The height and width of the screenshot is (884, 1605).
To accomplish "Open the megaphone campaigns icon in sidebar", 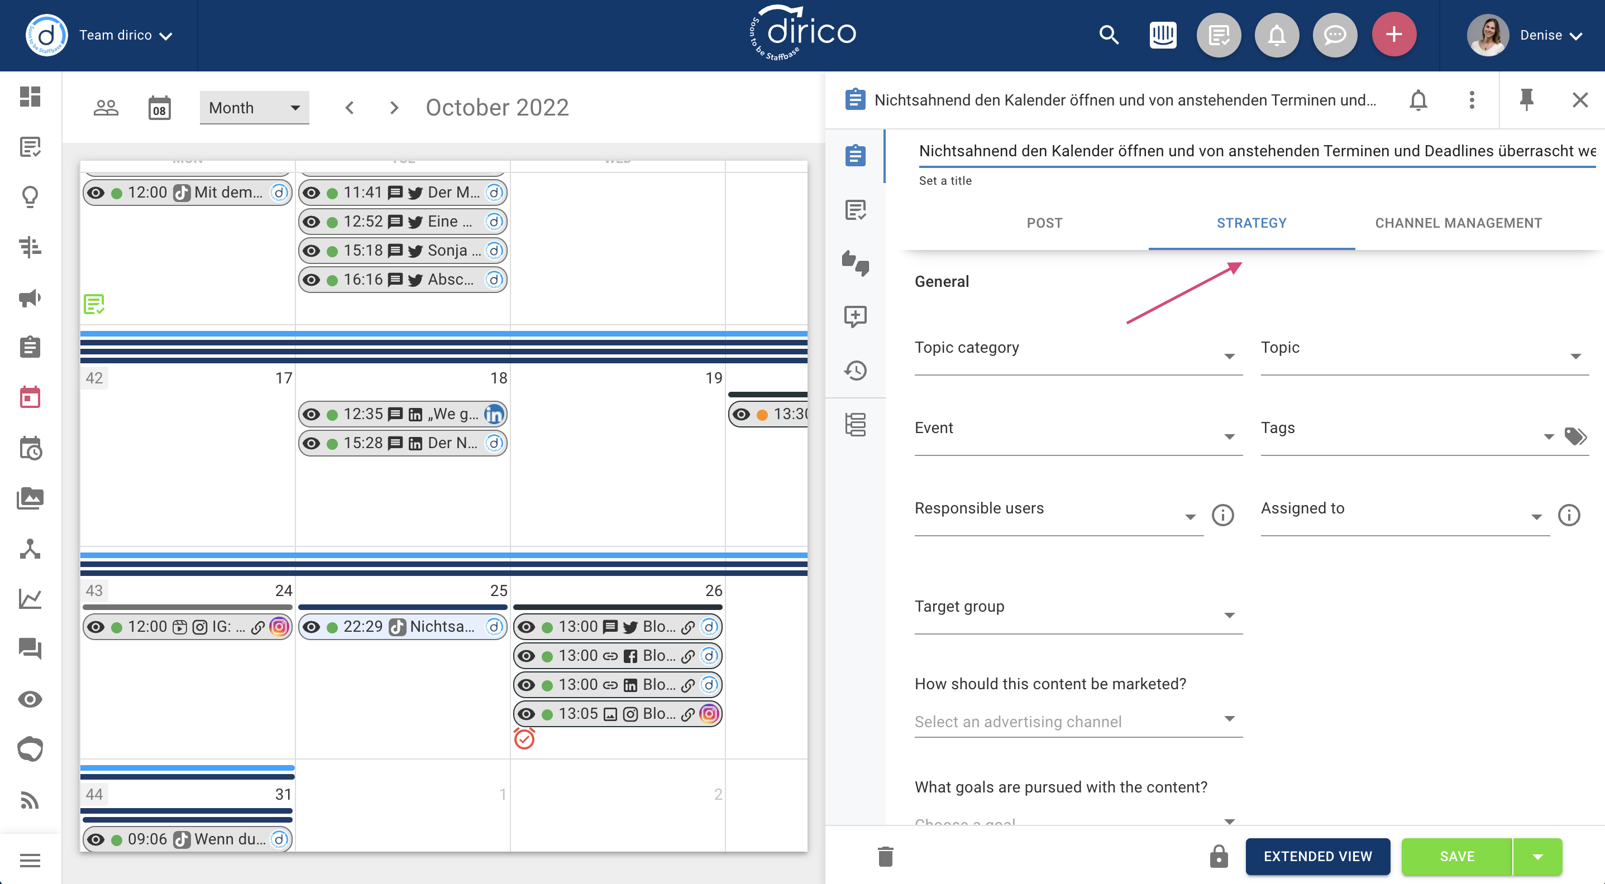I will pyautogui.click(x=30, y=297).
